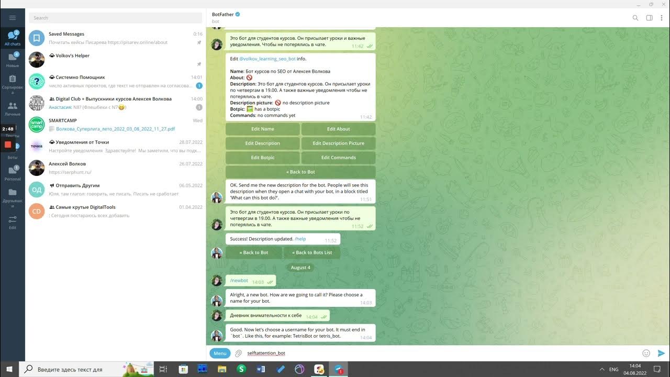The width and height of the screenshot is (670, 377).
Task: Open the Друзьяшки chat folder
Action: pos(13,197)
